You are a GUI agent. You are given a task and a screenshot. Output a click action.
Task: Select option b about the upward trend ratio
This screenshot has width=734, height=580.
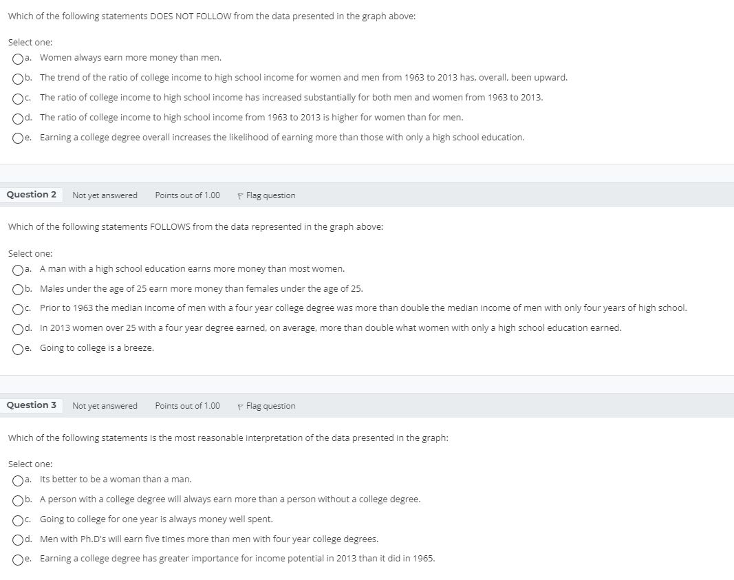coord(18,78)
